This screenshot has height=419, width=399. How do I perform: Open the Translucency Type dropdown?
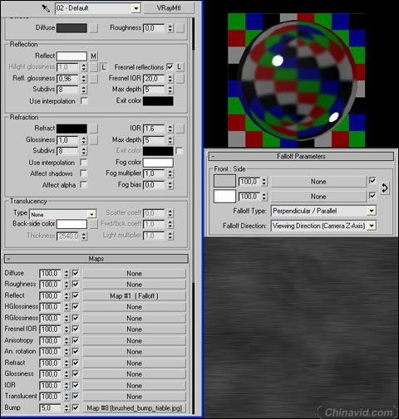(63, 214)
